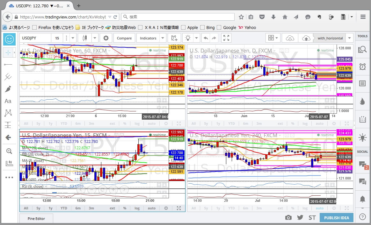This screenshot has width=371, height=225.
Task: Select the crosshair cursor tool
Action: coord(8,52)
